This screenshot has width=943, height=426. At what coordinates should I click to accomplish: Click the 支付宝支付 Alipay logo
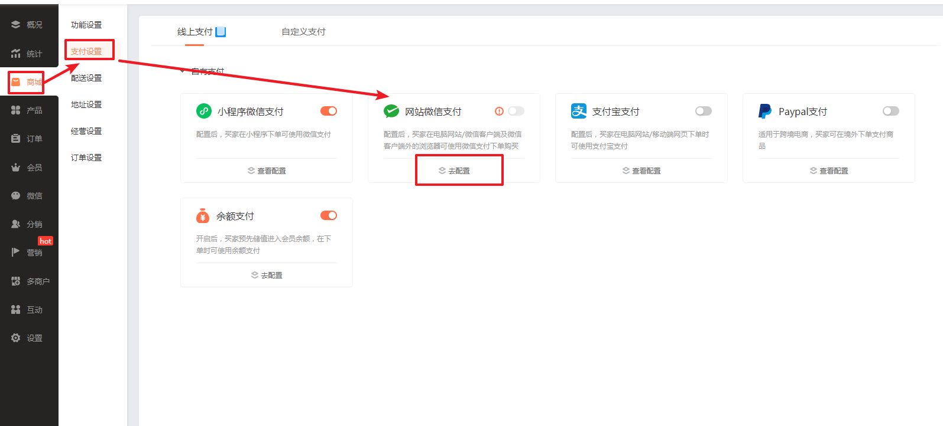pyautogui.click(x=579, y=111)
